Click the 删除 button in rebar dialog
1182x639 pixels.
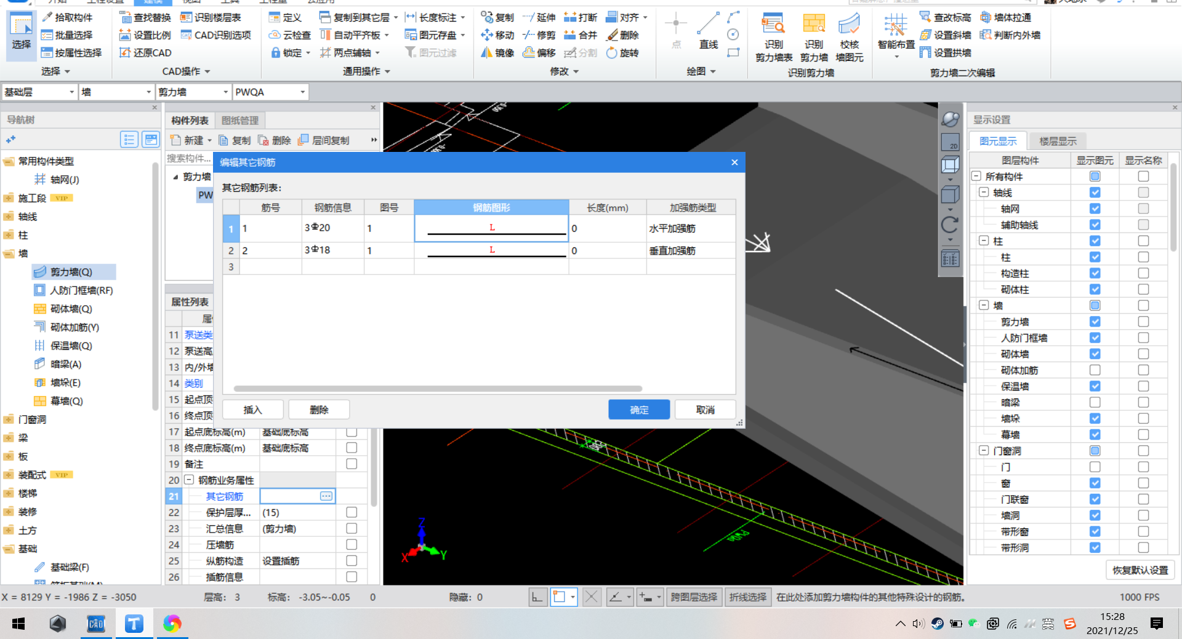[319, 410]
